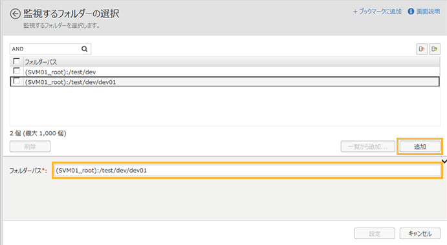Click the 追加 button
Screen dimensions: 447x245
click(420, 147)
